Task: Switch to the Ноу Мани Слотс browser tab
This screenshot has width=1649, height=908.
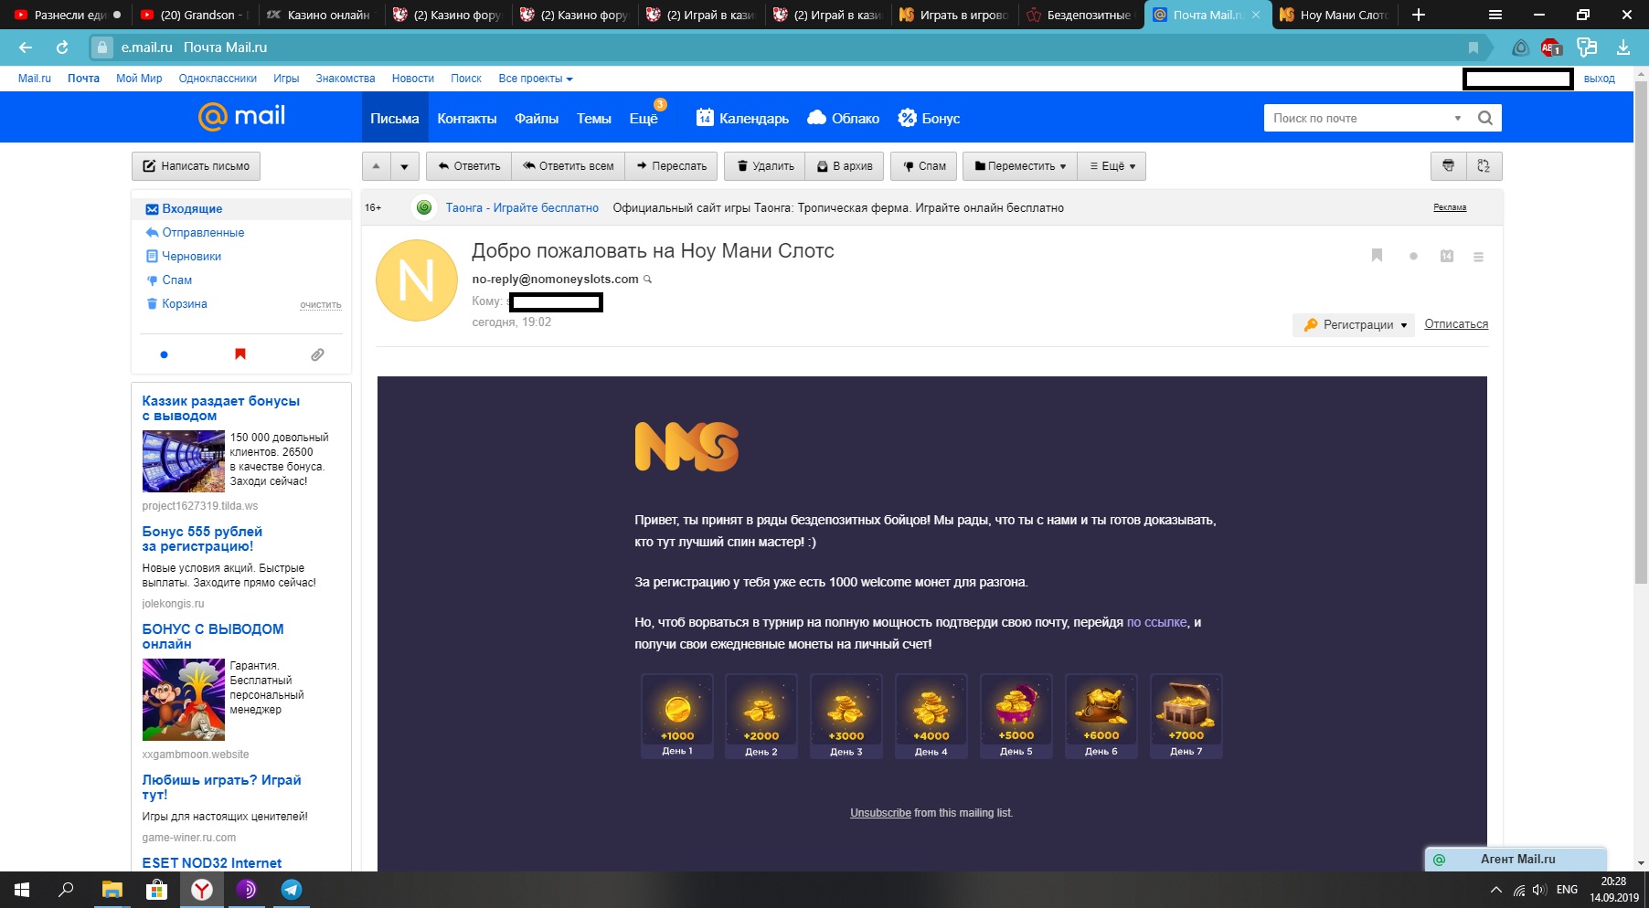Action: coord(1335,15)
